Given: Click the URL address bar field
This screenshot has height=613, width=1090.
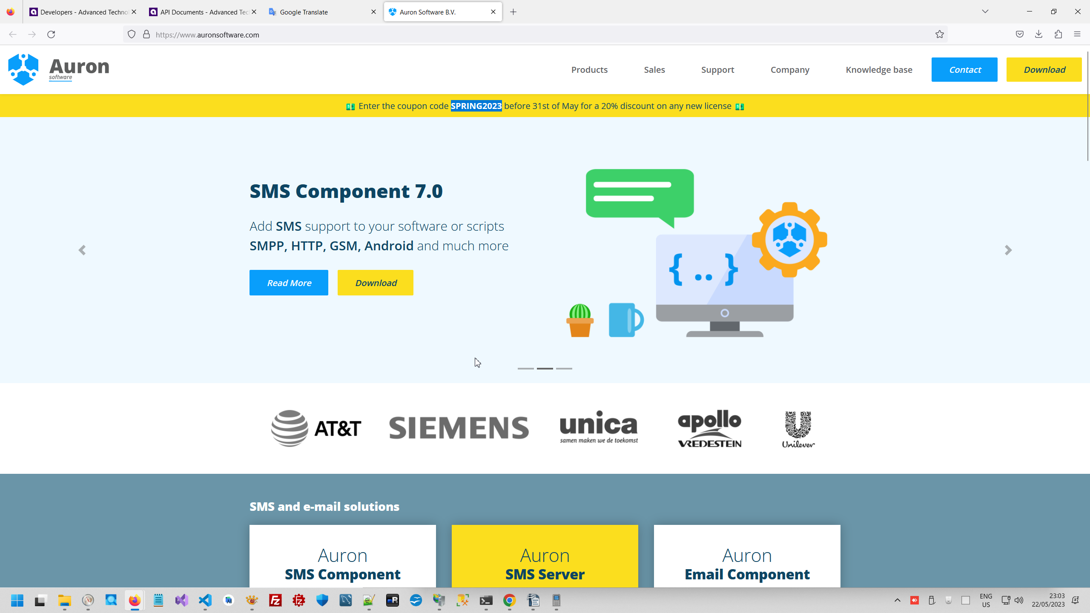Looking at the screenshot, I should (x=511, y=34).
